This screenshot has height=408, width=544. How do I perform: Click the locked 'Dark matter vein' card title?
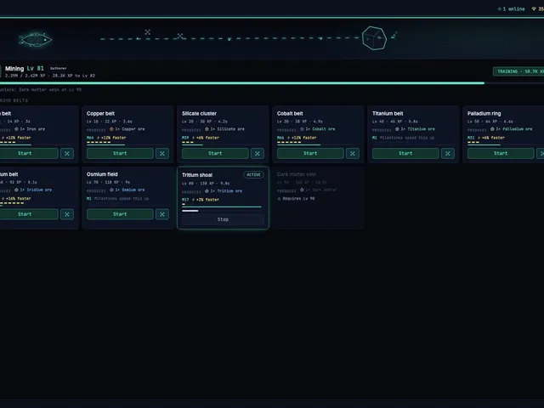tap(297, 174)
